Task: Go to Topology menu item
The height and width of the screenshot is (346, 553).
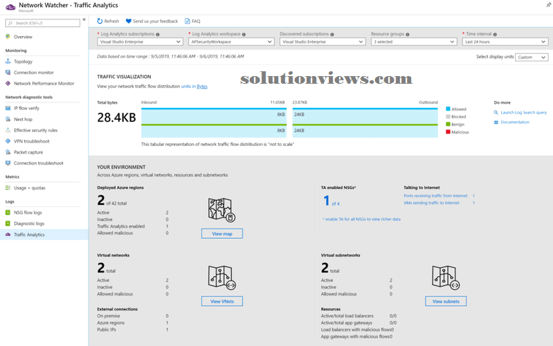Action: (x=23, y=62)
